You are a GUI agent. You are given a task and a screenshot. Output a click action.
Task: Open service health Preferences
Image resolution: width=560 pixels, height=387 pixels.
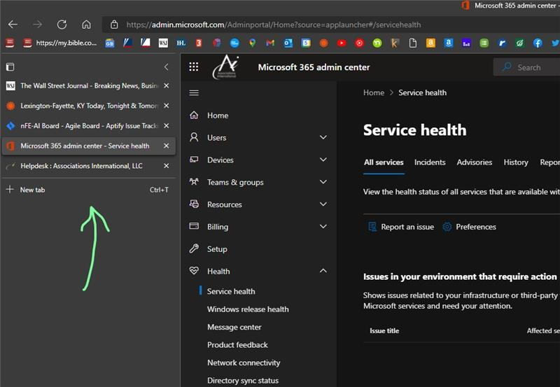tap(469, 227)
